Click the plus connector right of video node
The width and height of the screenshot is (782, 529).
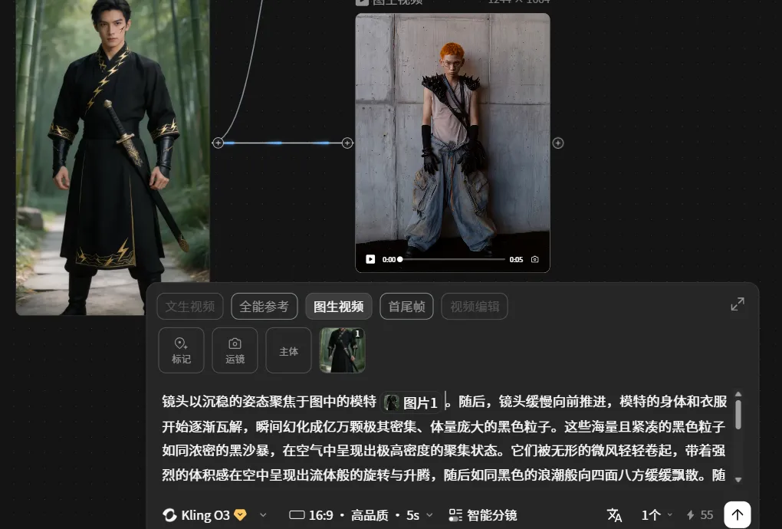558,143
